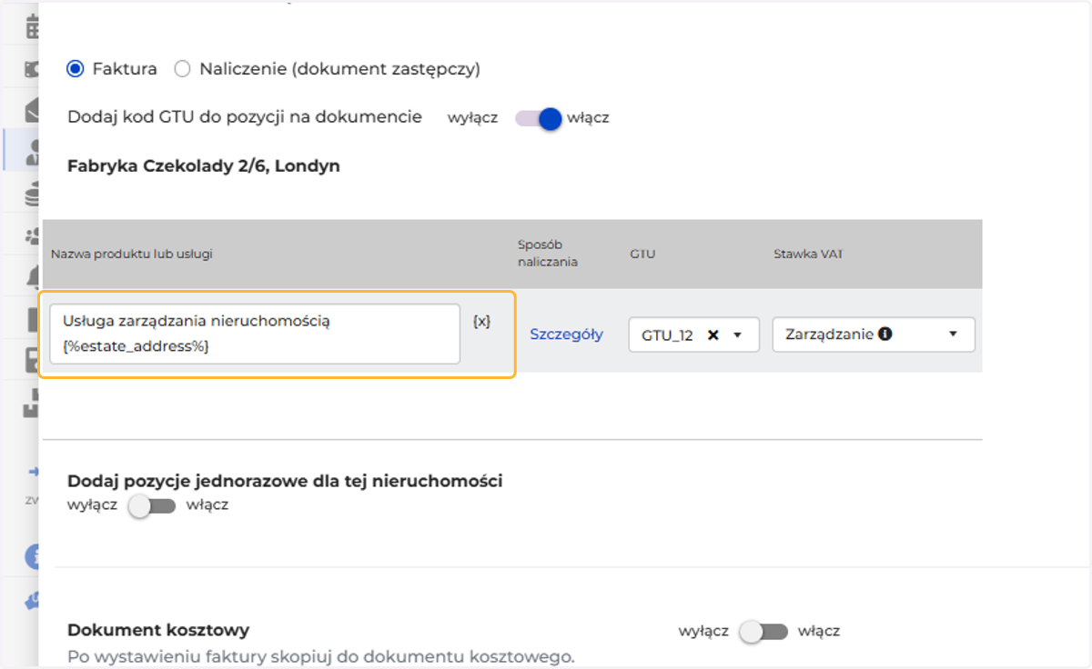Select the Faktura radio button
The height and width of the screenshot is (669, 1092).
pyautogui.click(x=76, y=68)
